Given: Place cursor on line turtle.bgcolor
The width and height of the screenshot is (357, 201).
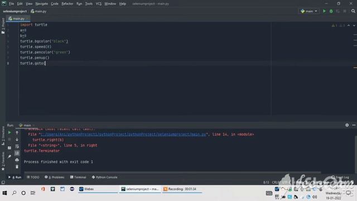Looking at the screenshot, I should point(44,41).
